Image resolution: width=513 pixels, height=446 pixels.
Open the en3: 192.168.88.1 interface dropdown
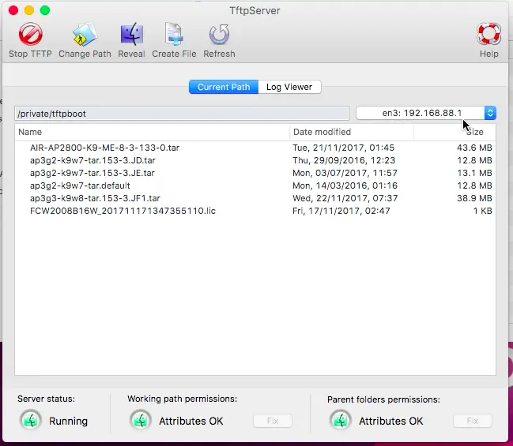[x=426, y=113]
